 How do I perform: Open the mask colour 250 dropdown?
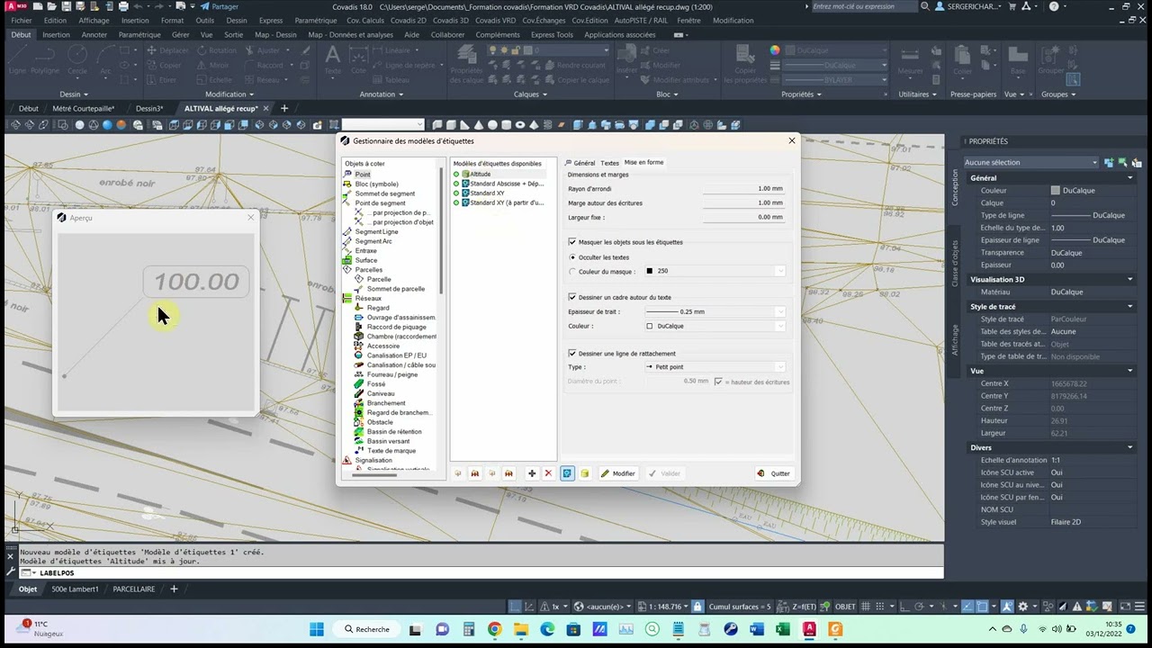(x=715, y=271)
